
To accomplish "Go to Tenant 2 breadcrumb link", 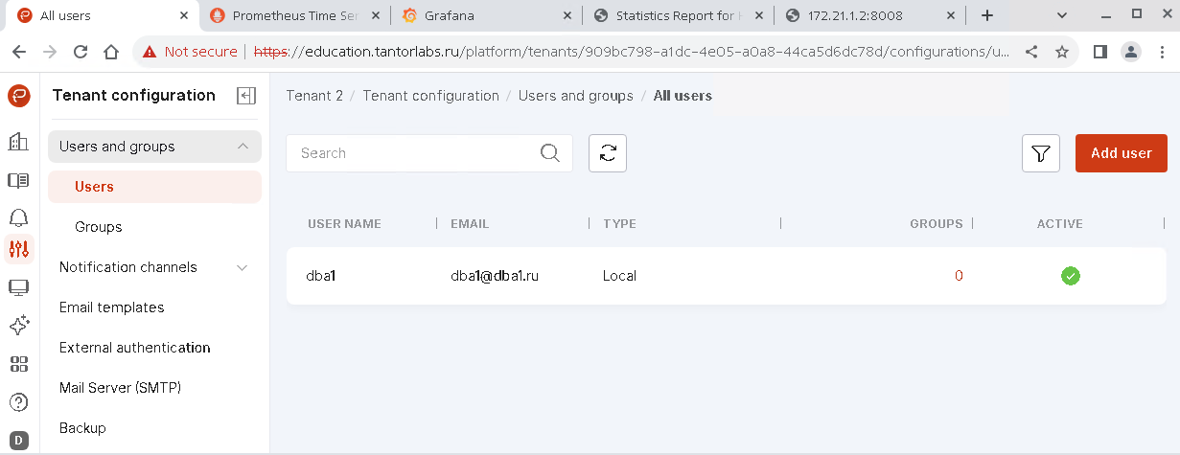I will tap(313, 96).
